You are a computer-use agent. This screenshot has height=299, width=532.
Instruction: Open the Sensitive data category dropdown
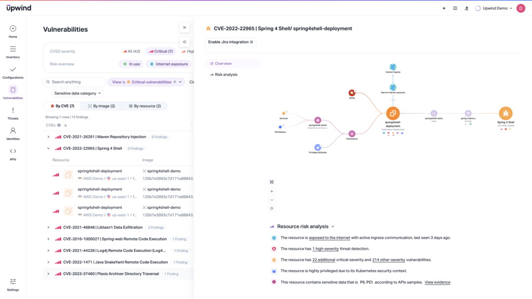[x=77, y=93]
